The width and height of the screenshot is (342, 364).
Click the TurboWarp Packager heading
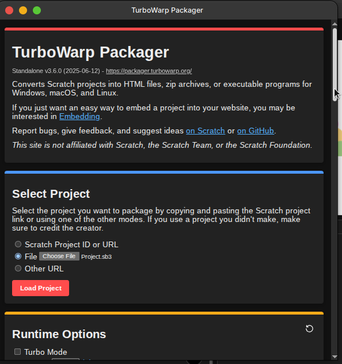90,52
